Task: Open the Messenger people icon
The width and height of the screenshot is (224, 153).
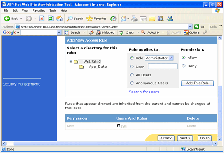Action: coord(170,19)
